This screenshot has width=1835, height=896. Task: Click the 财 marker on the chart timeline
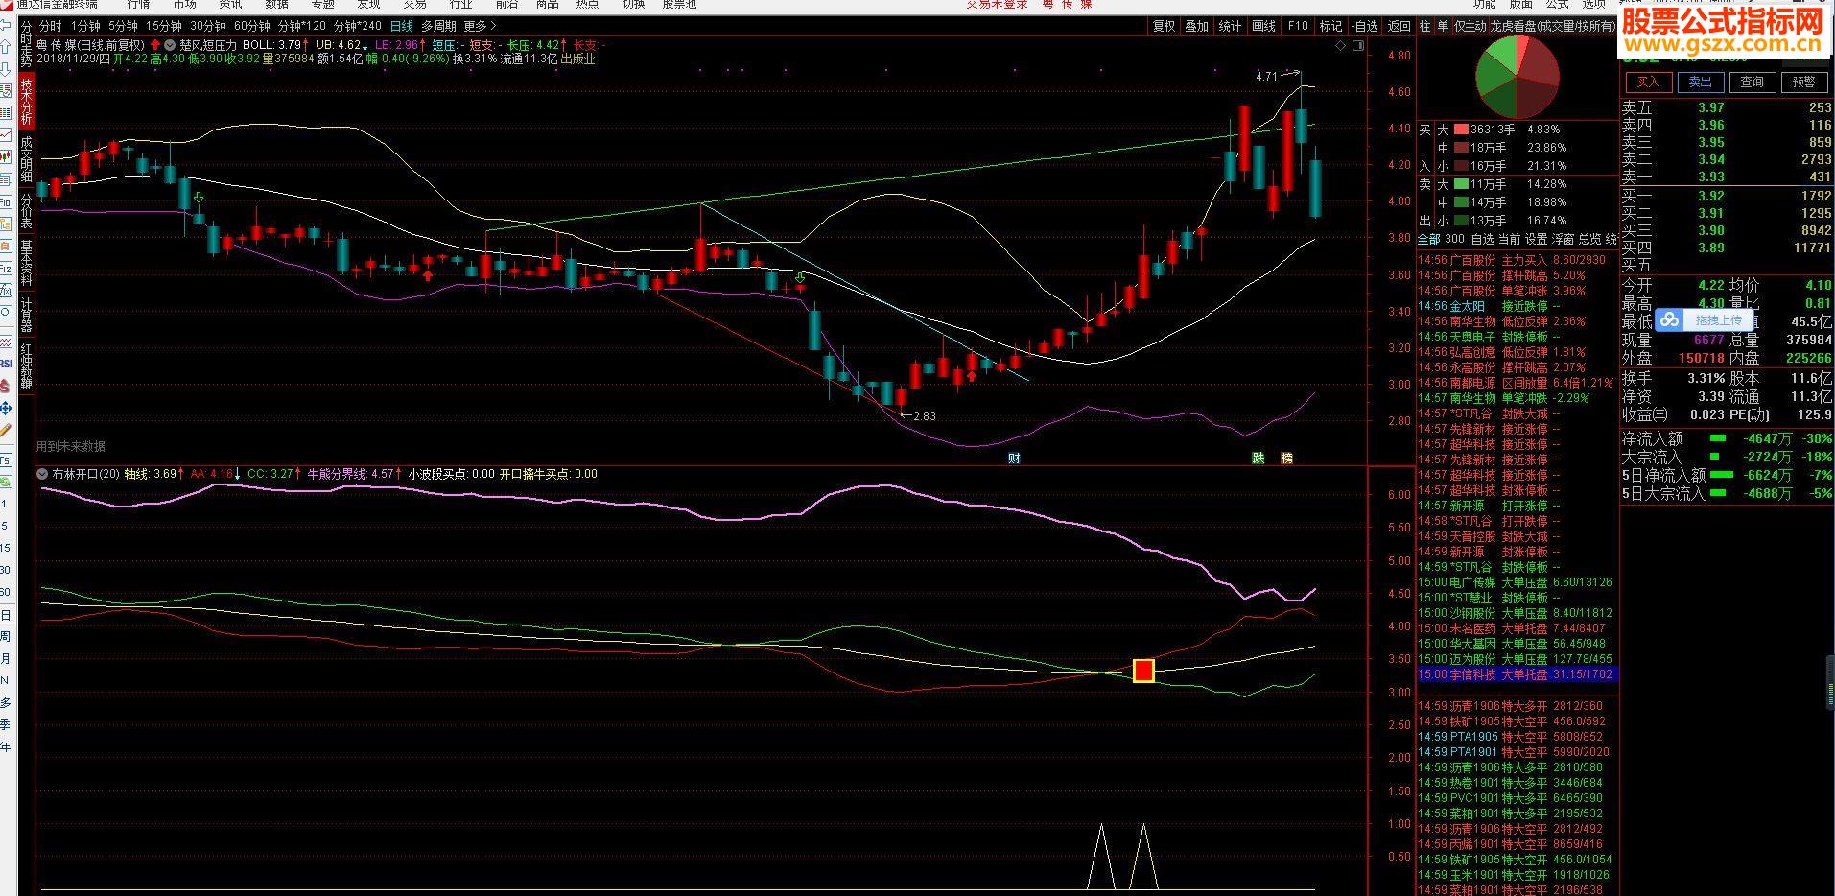pos(1014,458)
